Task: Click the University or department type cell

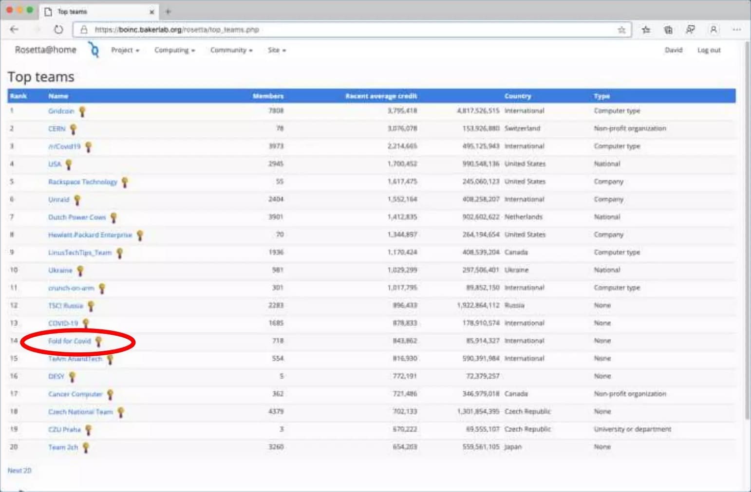Action: click(632, 429)
